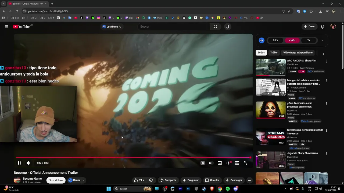Image resolution: width=344 pixels, height=193 pixels.
Task: Go to the YouTube home logo
Action: pyautogui.click(x=21, y=27)
